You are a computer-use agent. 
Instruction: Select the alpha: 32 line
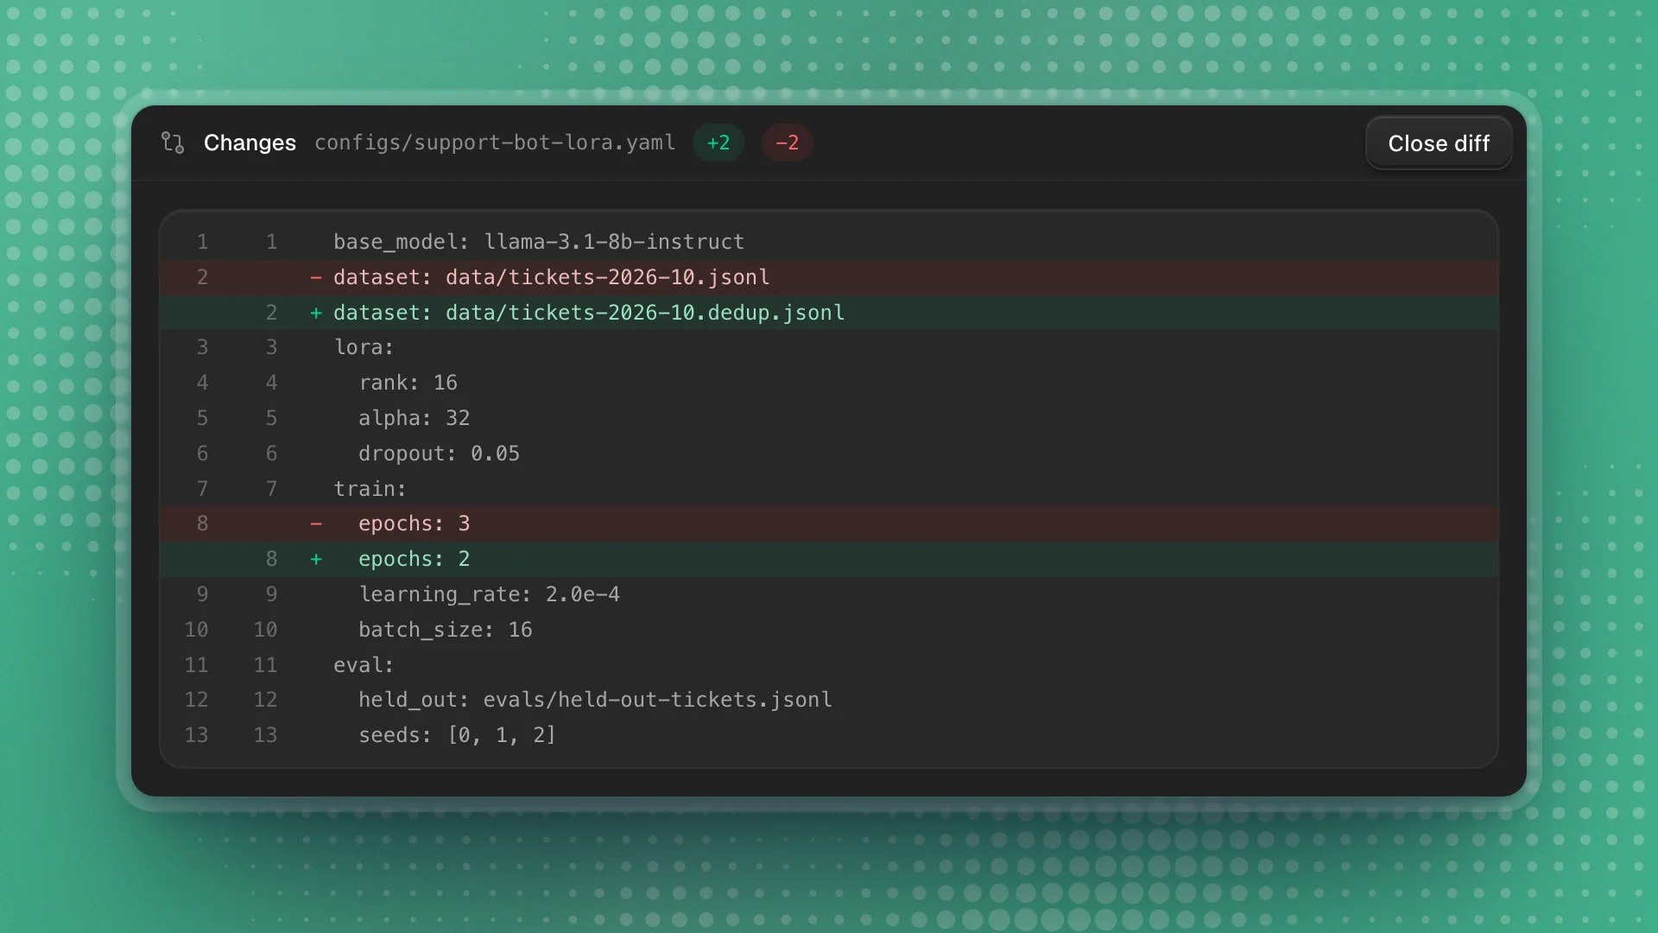click(829, 418)
